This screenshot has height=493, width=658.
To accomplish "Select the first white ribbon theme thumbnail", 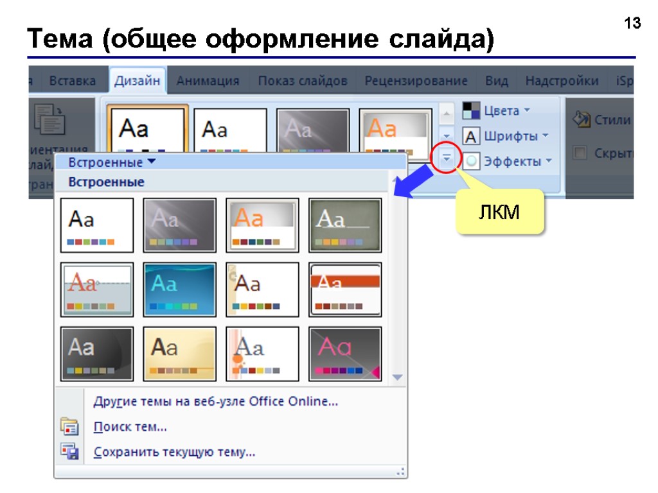I will 147,128.
